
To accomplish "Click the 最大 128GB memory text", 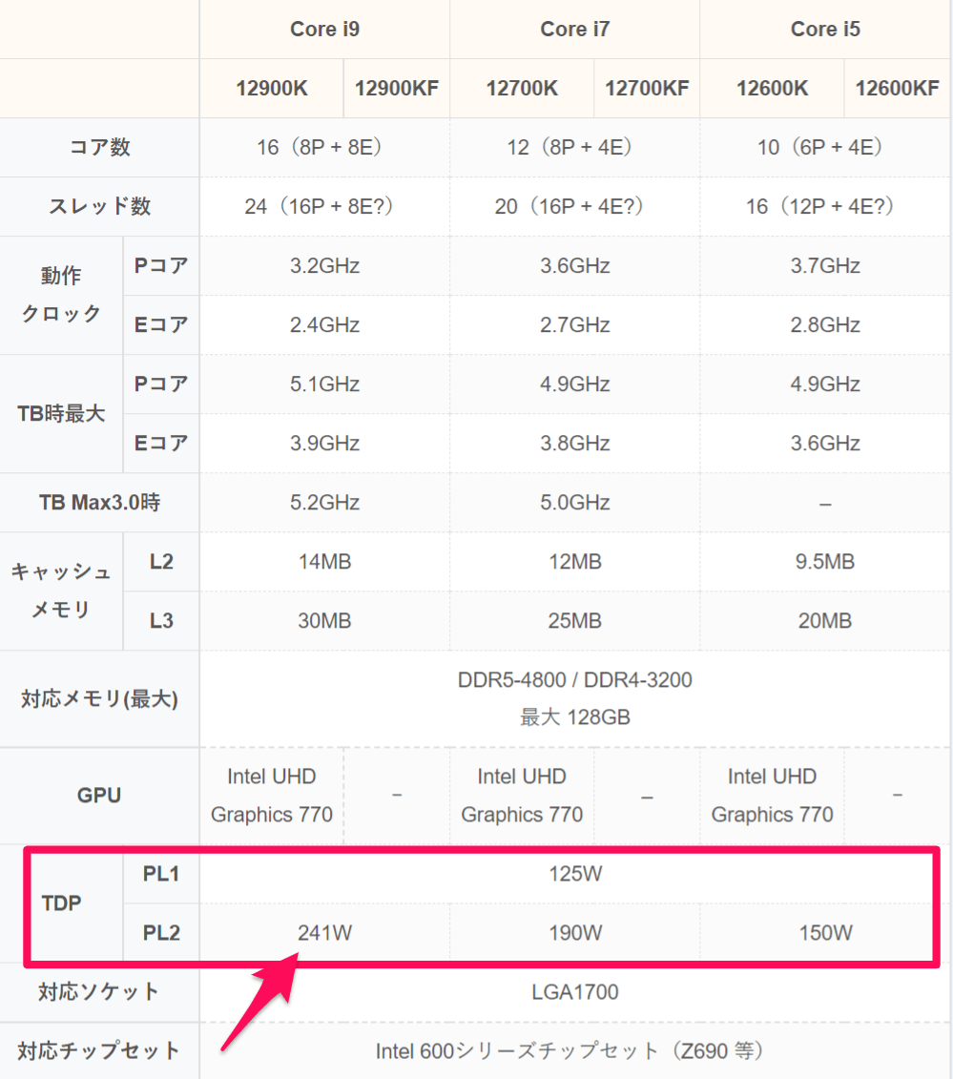I will 574,717.
